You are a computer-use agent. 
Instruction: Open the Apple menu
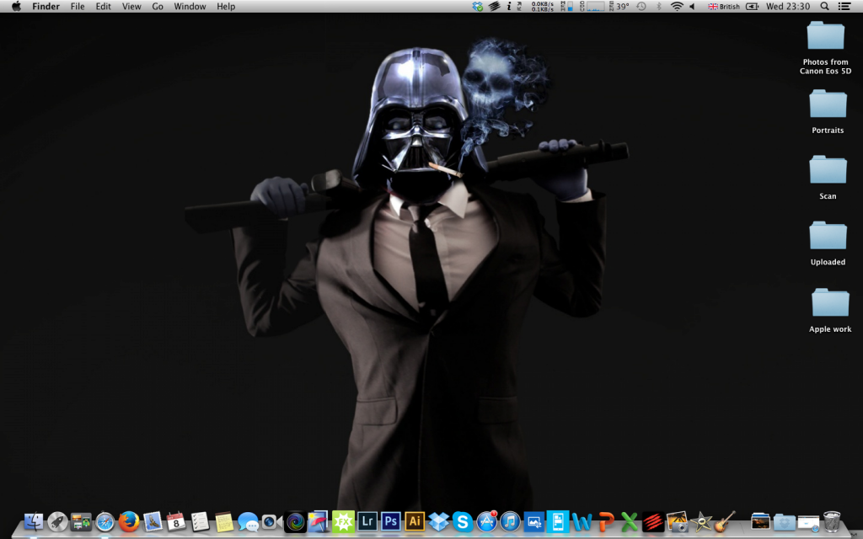16,7
